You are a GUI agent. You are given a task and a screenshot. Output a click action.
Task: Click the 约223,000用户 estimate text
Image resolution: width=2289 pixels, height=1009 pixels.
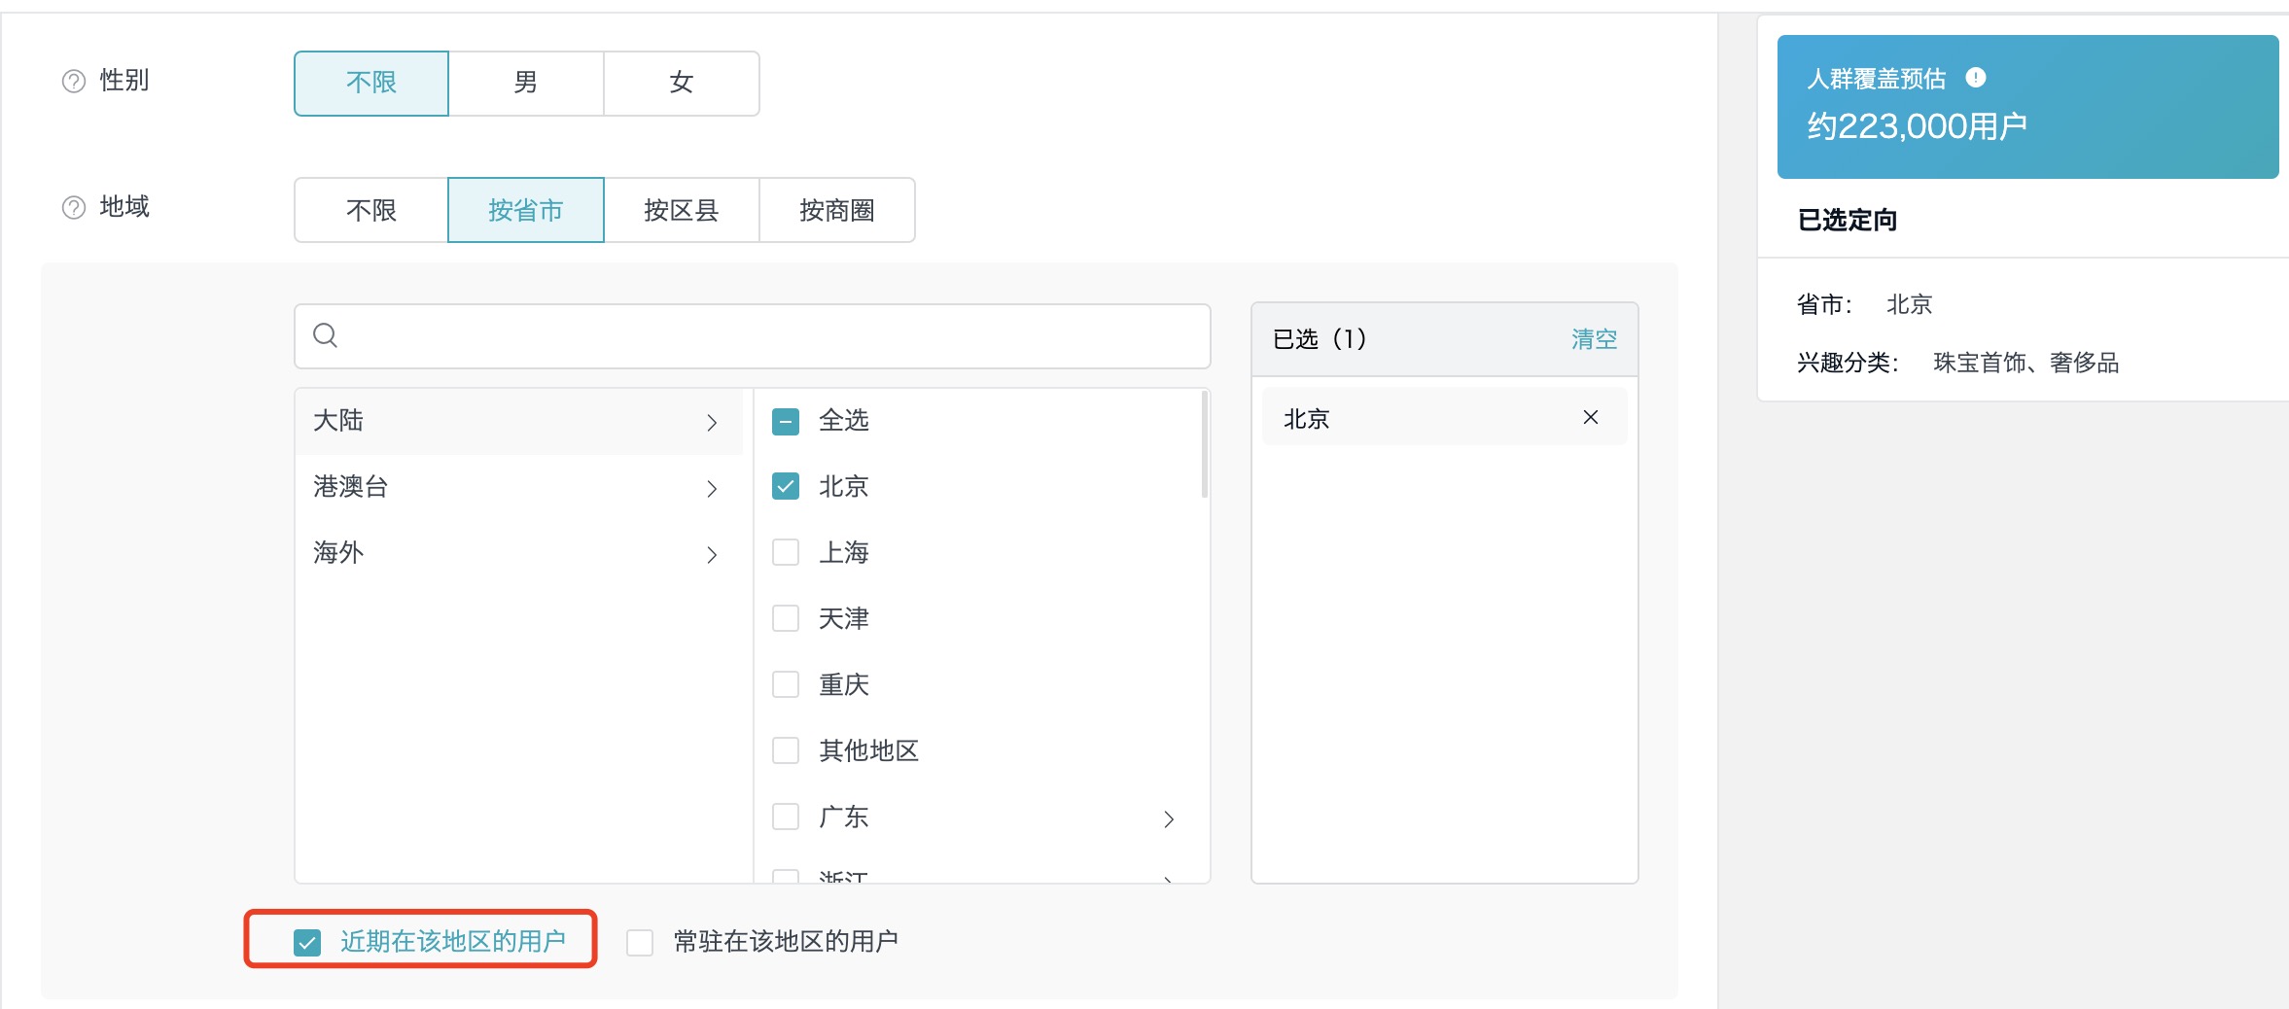click(x=1918, y=126)
